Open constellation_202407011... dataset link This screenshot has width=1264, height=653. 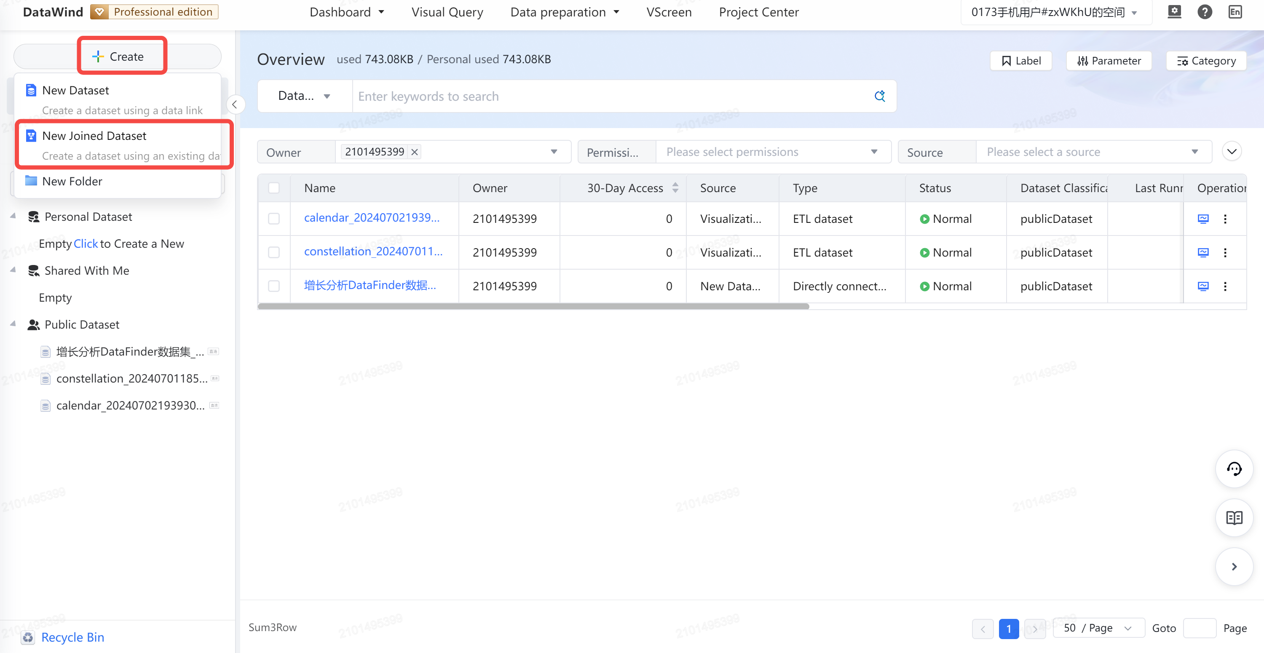pos(373,252)
